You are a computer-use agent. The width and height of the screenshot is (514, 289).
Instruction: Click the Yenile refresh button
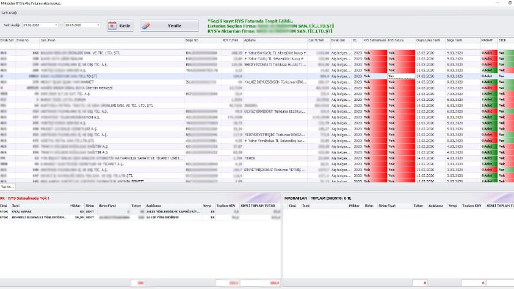(169, 25)
